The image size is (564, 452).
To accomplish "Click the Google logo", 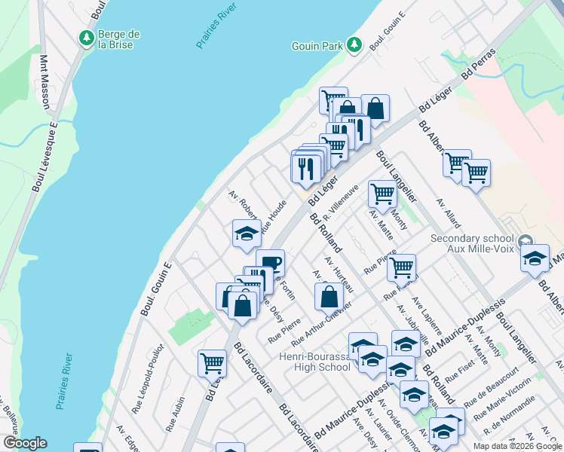I will click(x=25, y=443).
